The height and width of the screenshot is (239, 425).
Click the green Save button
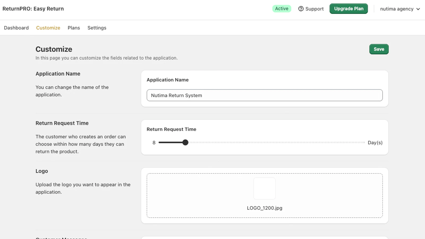[379, 49]
